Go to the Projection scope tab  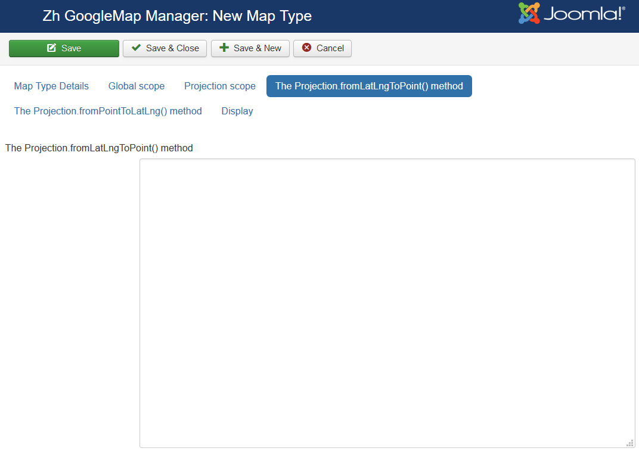(x=220, y=86)
